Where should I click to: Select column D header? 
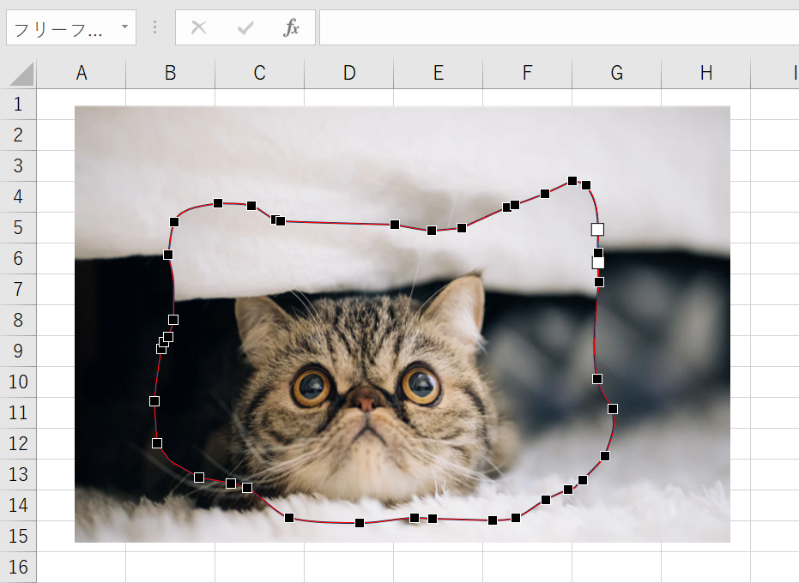(x=348, y=74)
